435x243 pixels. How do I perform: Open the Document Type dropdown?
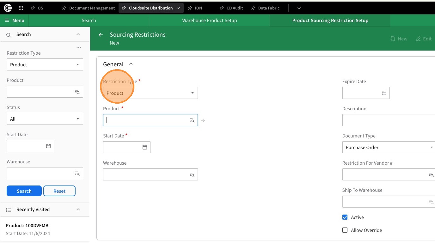(389, 147)
